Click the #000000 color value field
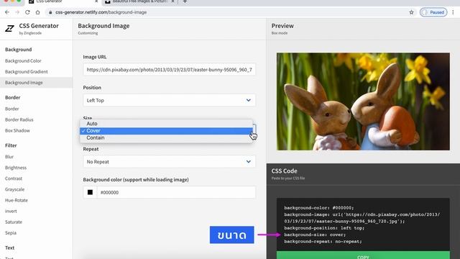 coord(176,192)
